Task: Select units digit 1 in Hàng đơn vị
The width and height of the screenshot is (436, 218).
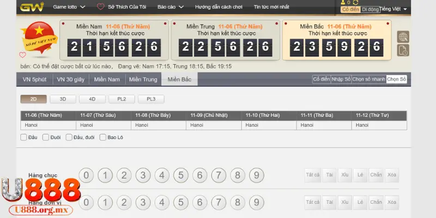Action: [105, 202]
